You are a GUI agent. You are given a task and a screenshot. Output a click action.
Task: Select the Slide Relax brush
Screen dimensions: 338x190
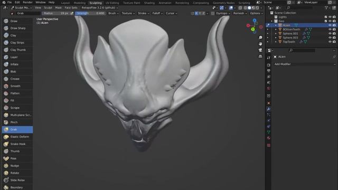tap(17, 180)
